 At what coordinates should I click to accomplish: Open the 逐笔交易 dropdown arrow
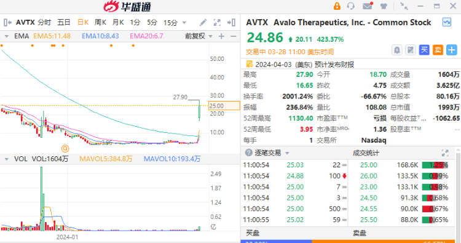point(287,153)
